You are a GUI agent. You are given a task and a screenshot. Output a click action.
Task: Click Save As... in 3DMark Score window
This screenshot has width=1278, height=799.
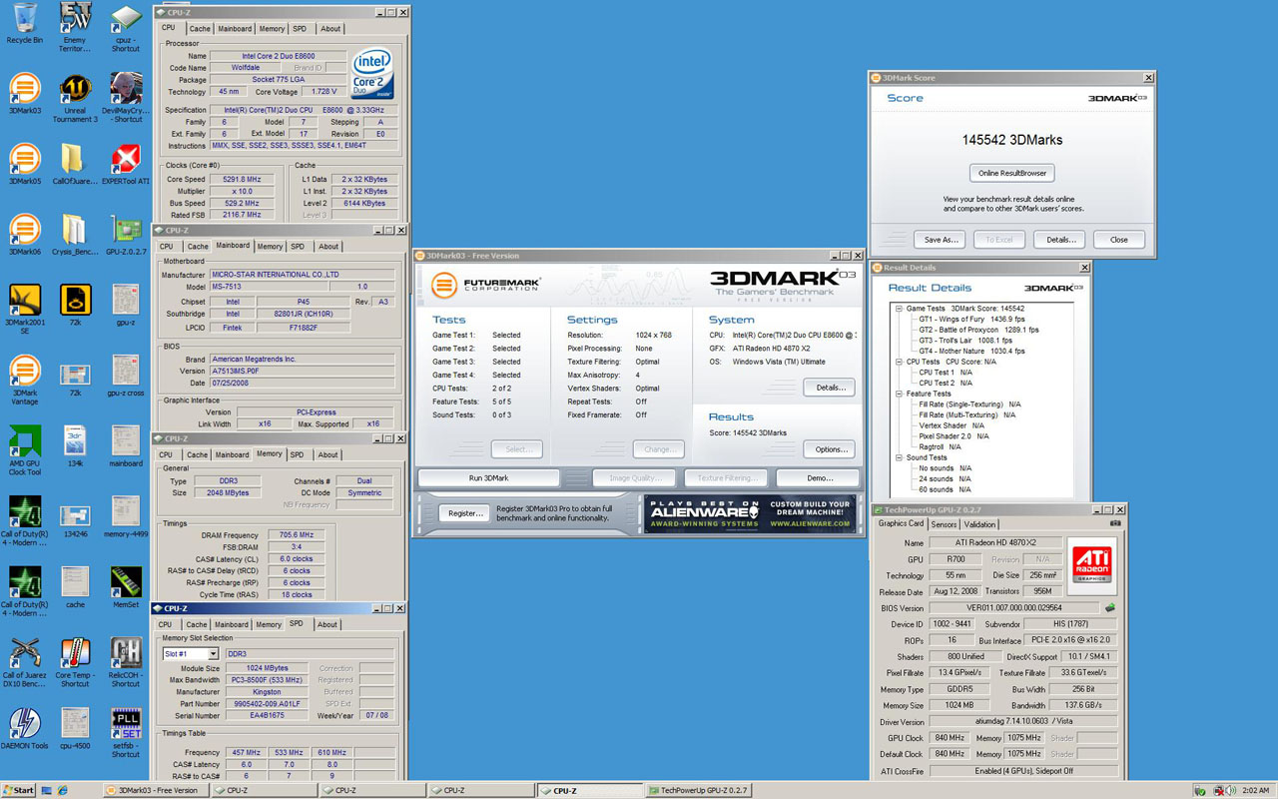click(x=941, y=240)
